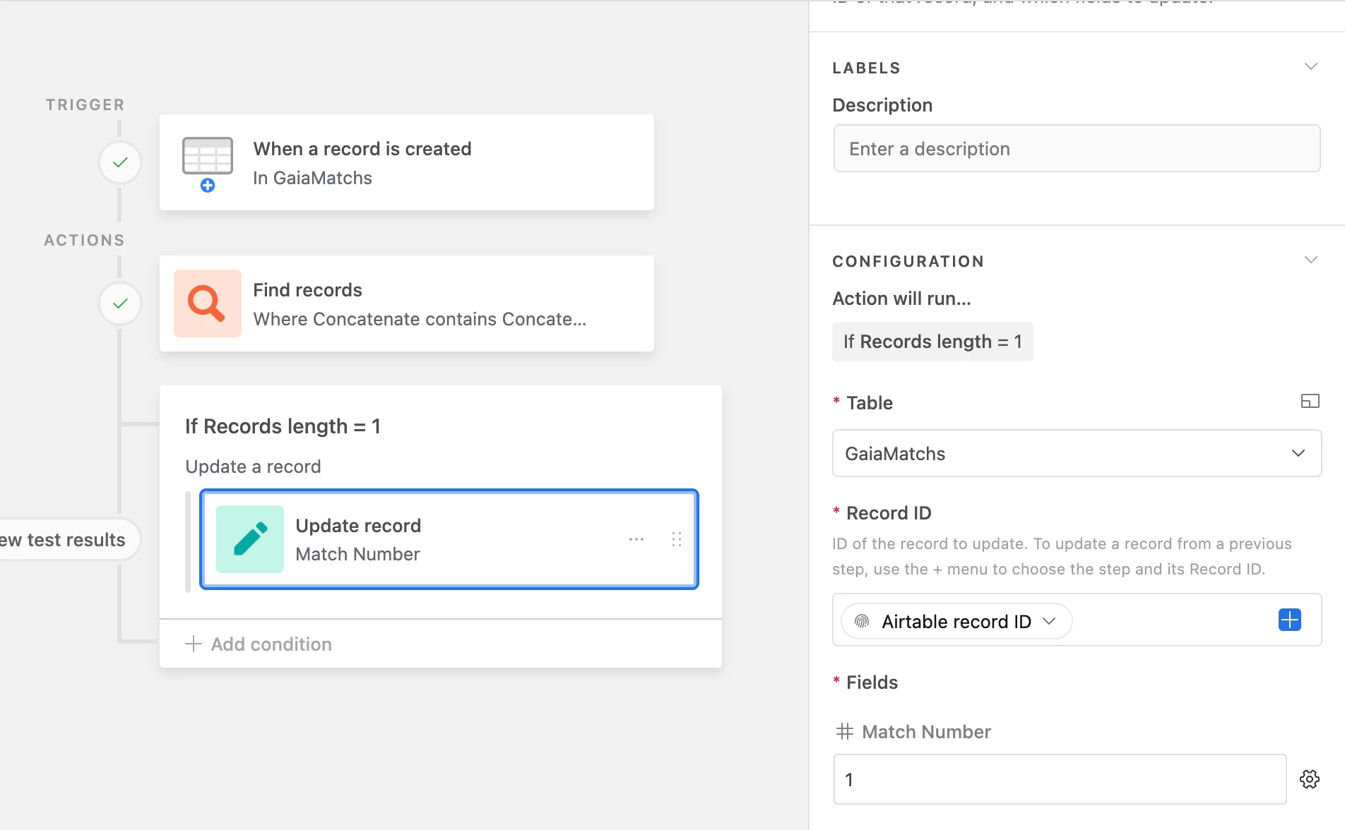Click the Match Number value input
Image resolution: width=1345 pixels, height=830 pixels.
point(1060,779)
